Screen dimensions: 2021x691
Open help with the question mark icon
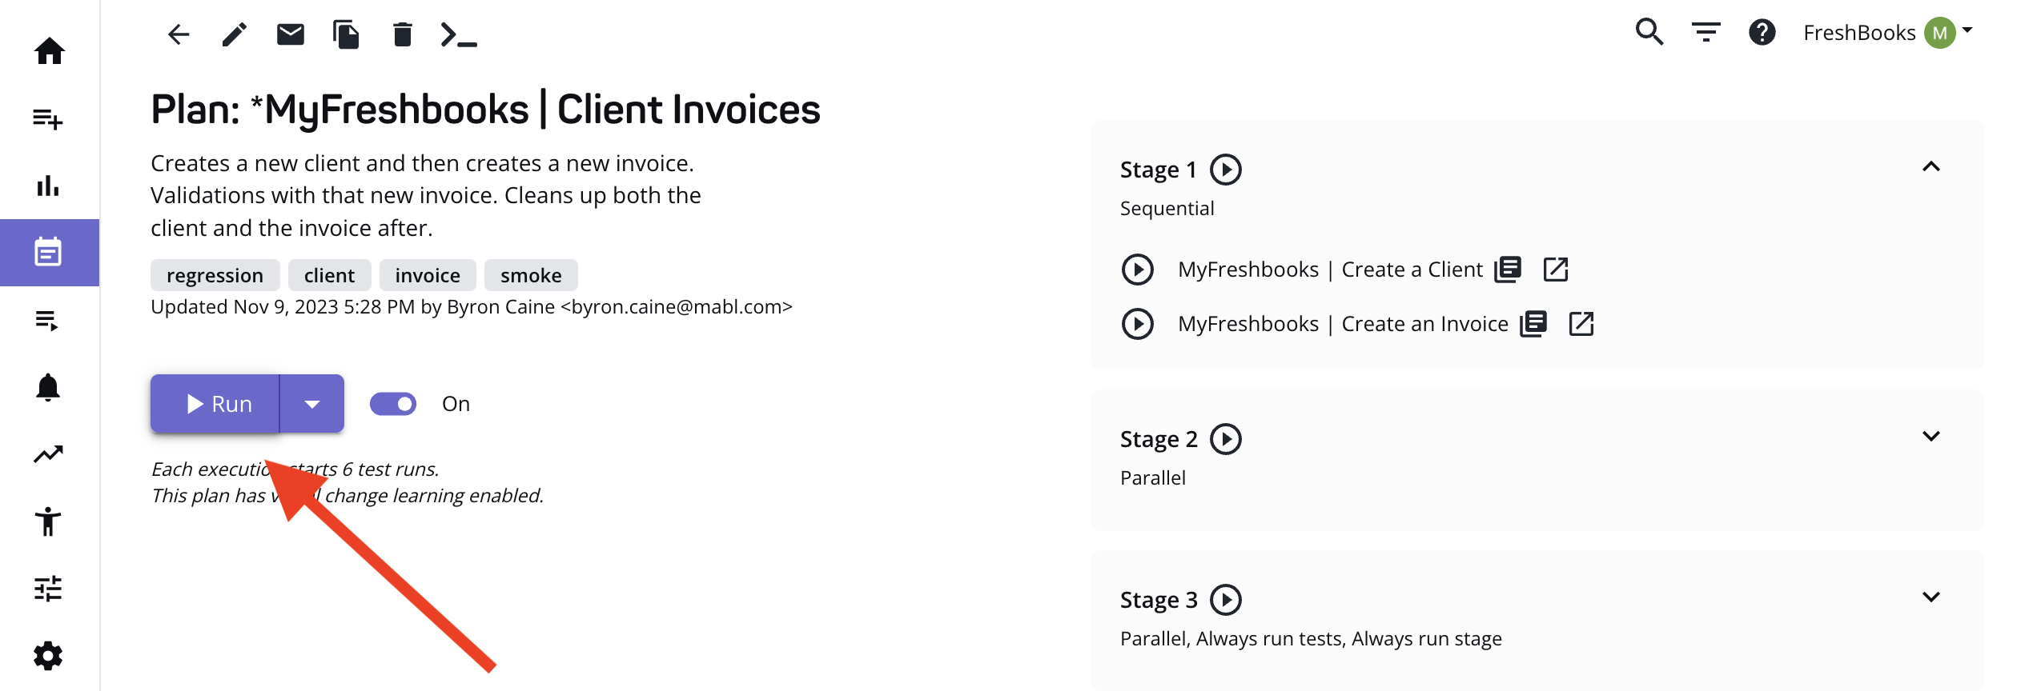1762,32
